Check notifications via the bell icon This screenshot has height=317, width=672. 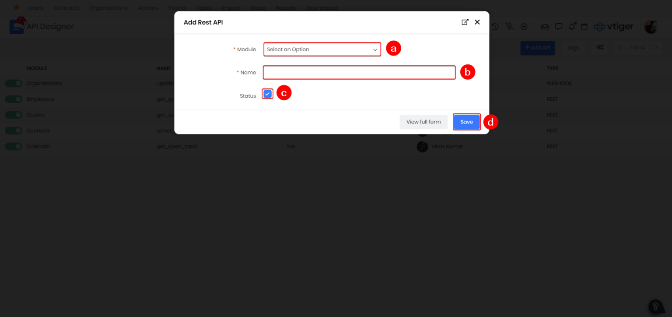point(572,26)
